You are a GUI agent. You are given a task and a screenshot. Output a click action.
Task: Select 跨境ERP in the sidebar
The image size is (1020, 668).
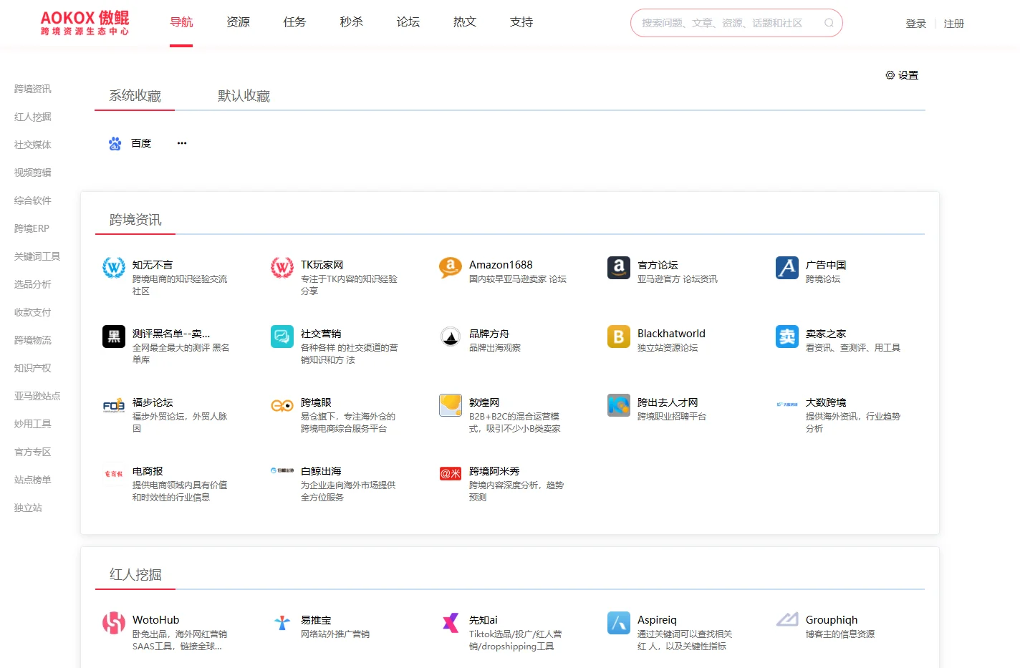32,228
